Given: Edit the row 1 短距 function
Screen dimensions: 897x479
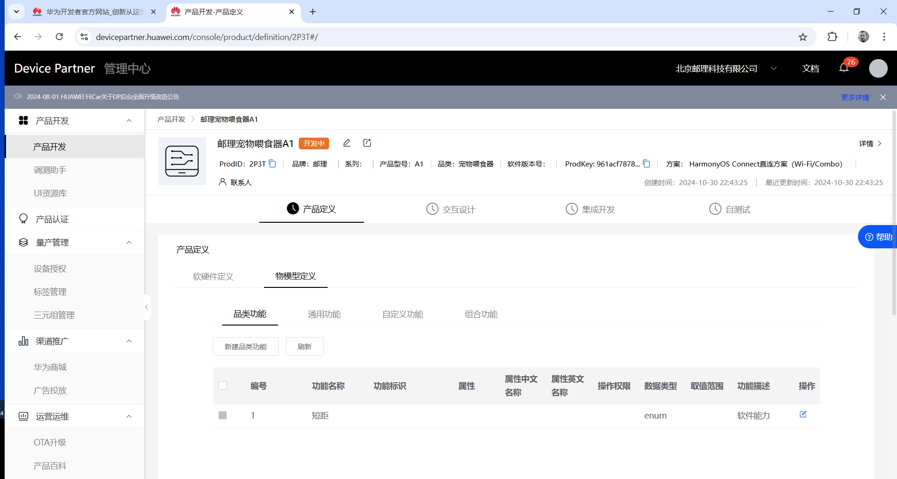Looking at the screenshot, I should click(803, 414).
